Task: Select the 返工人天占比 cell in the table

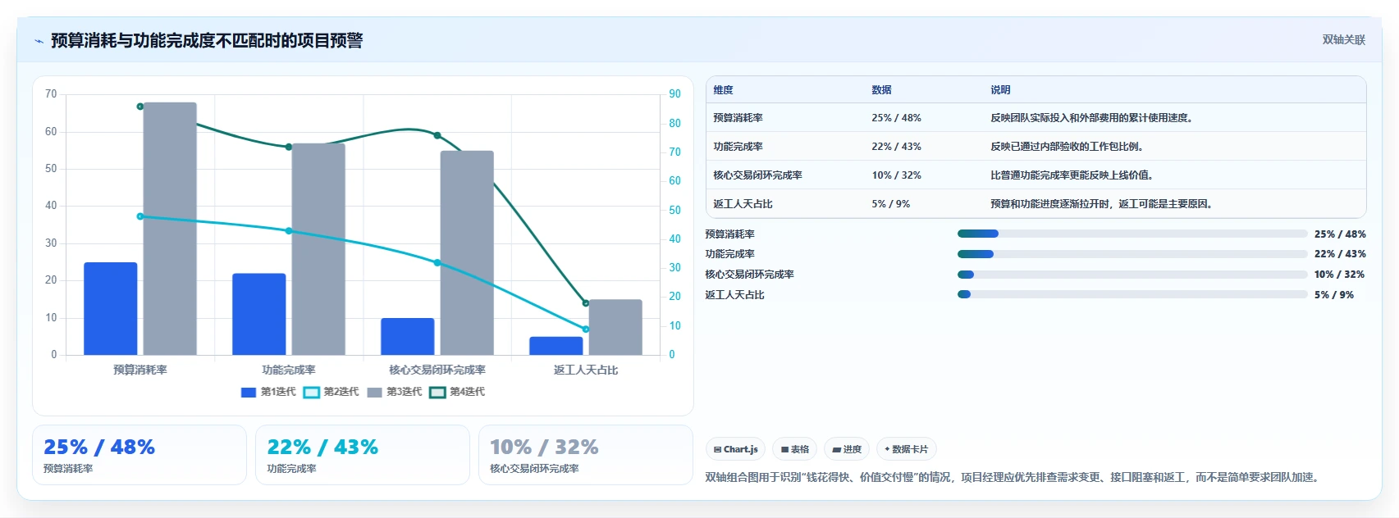Action: point(743,204)
